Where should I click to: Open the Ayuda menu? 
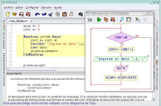click(58, 8)
